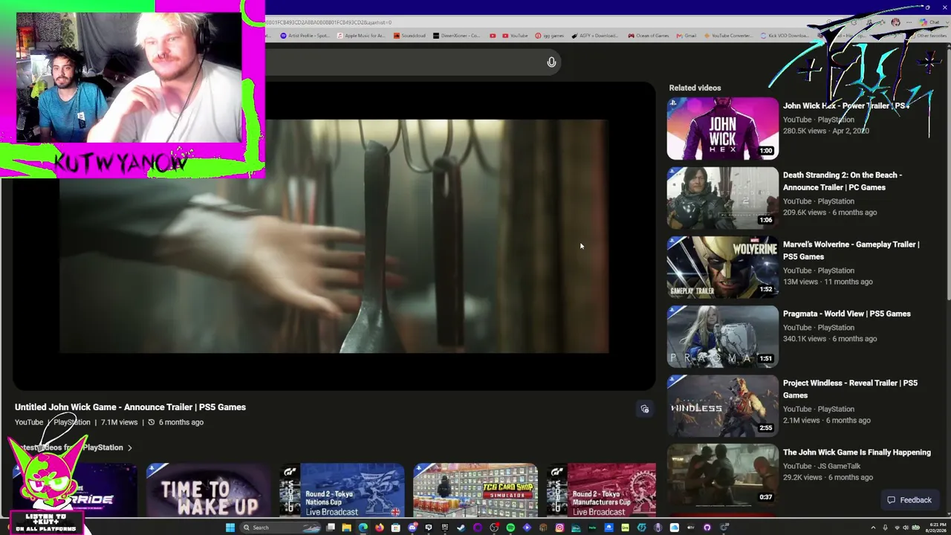Open the DimenXioner bookmark

pyautogui.click(x=456, y=36)
